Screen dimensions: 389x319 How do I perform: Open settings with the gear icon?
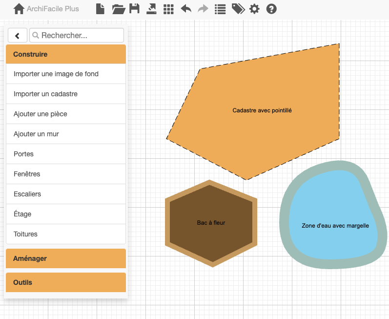pos(254,9)
